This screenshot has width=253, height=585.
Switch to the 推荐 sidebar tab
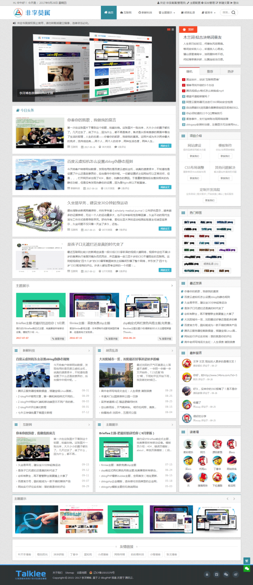[210, 72]
